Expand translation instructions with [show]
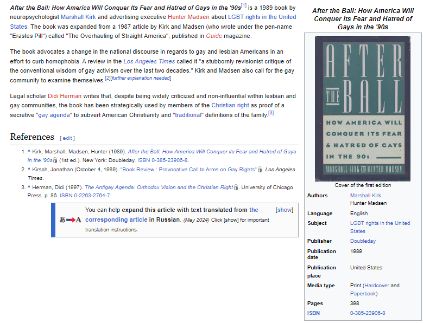The image size is (436, 323). pos(284,210)
